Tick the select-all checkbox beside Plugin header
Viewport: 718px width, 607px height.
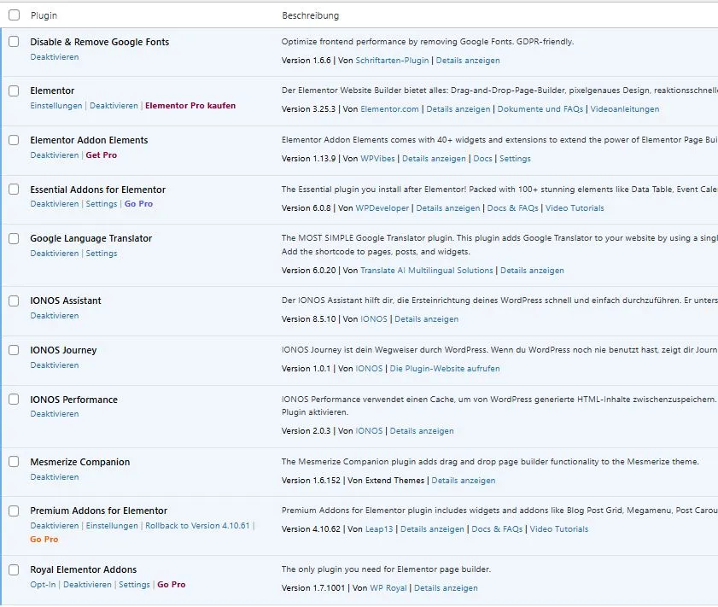pos(15,15)
